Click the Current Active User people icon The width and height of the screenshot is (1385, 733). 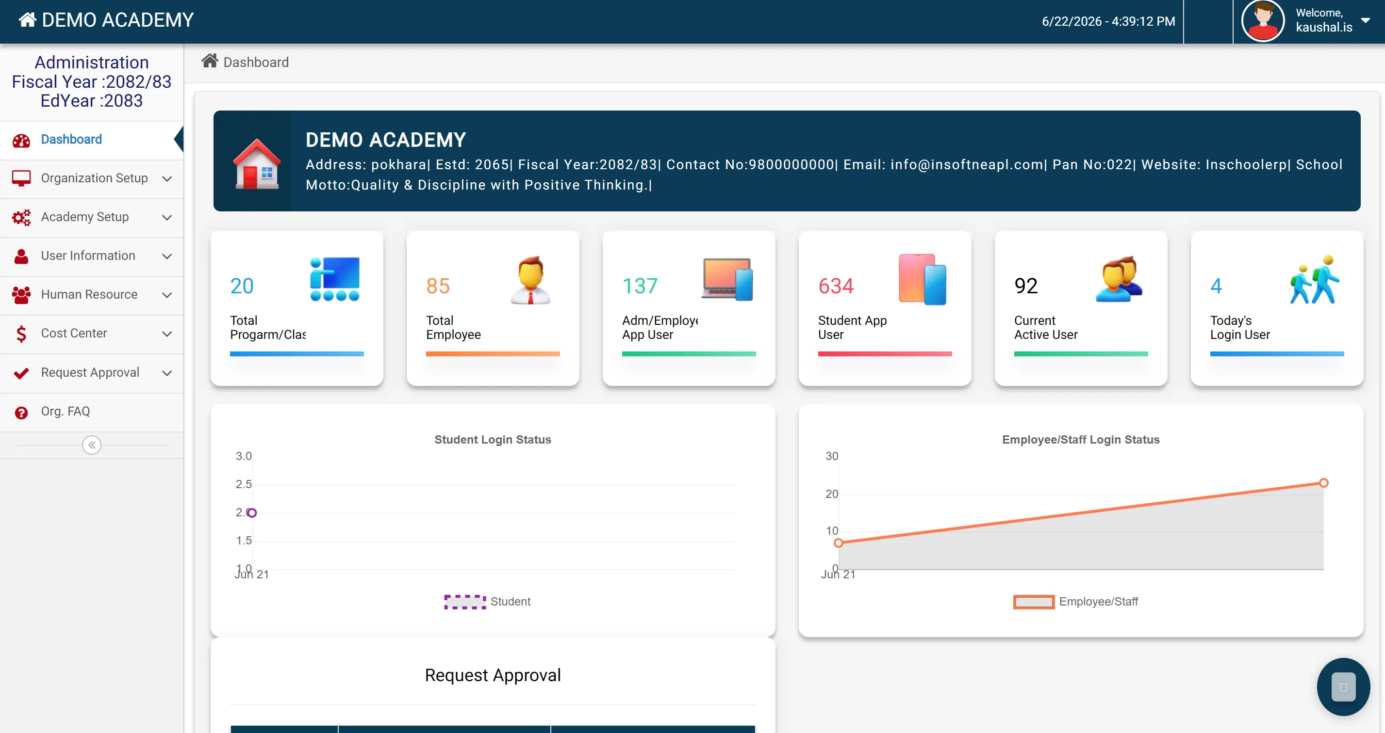click(x=1119, y=279)
